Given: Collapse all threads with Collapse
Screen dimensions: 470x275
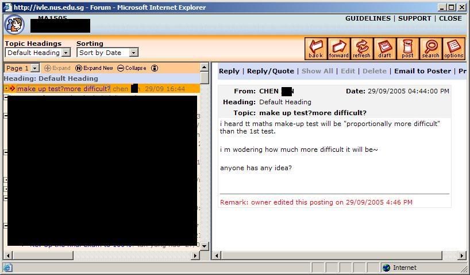Looking at the screenshot, I should click(x=132, y=68).
